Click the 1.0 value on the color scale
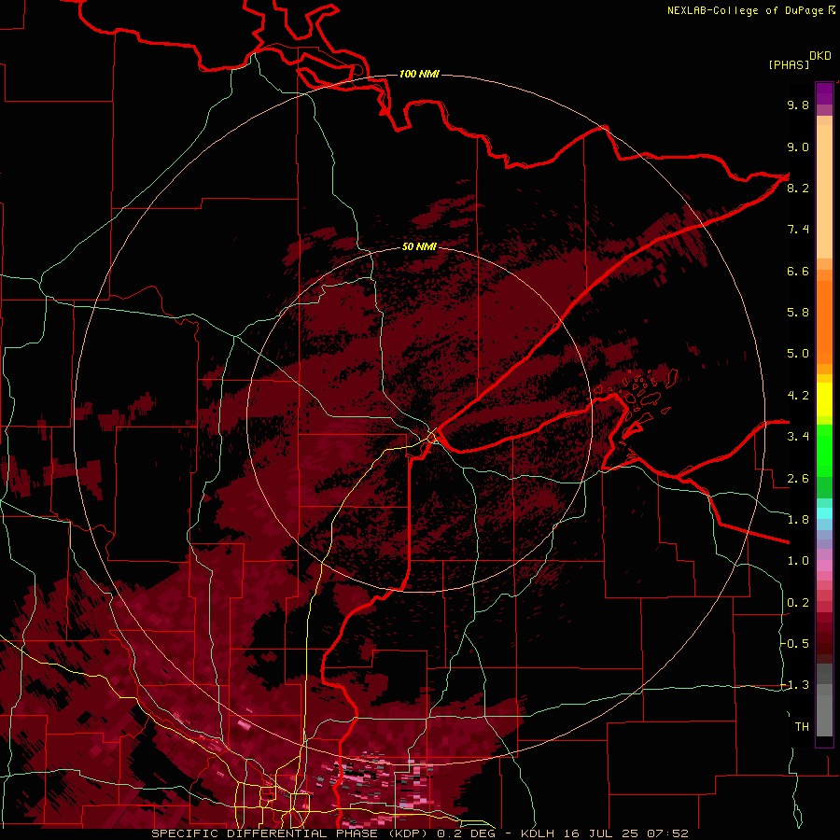 pos(798,561)
